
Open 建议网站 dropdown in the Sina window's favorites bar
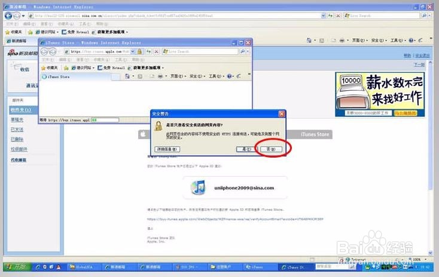[x=47, y=32]
